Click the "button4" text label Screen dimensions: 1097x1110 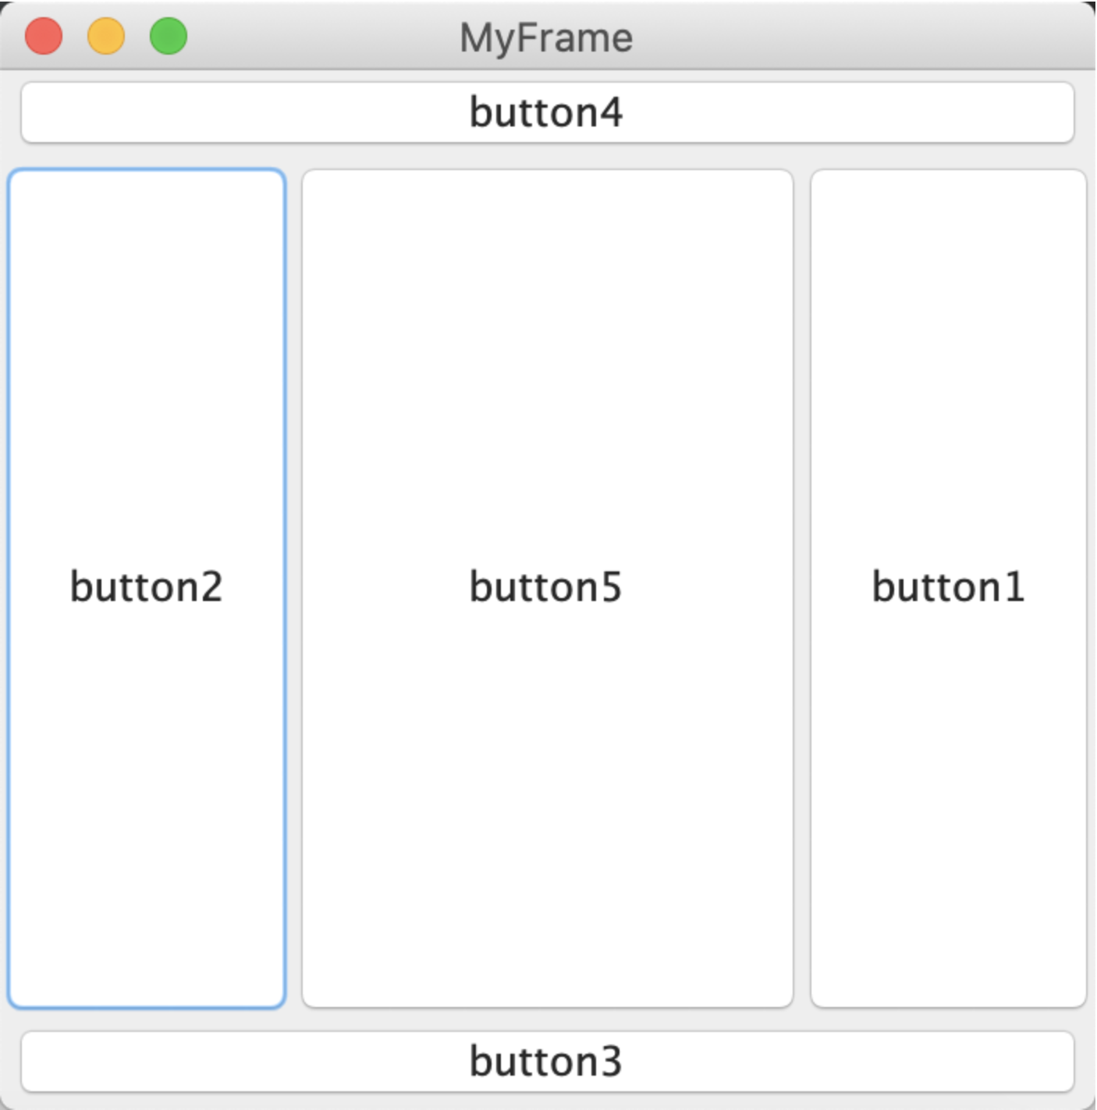[x=546, y=112]
